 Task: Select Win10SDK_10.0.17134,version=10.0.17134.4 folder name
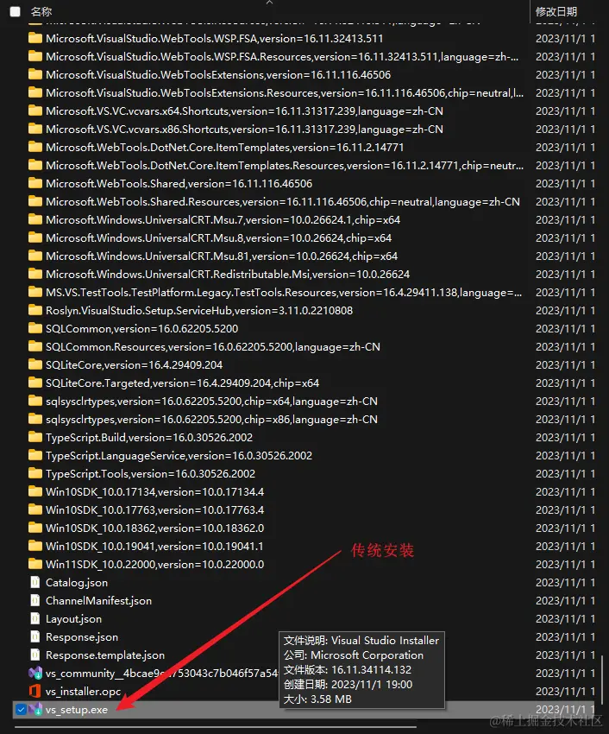tap(154, 491)
